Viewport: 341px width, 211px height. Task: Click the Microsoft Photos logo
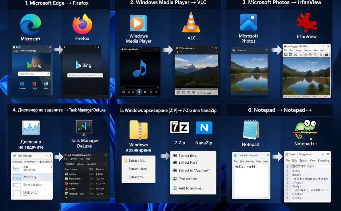(248, 22)
